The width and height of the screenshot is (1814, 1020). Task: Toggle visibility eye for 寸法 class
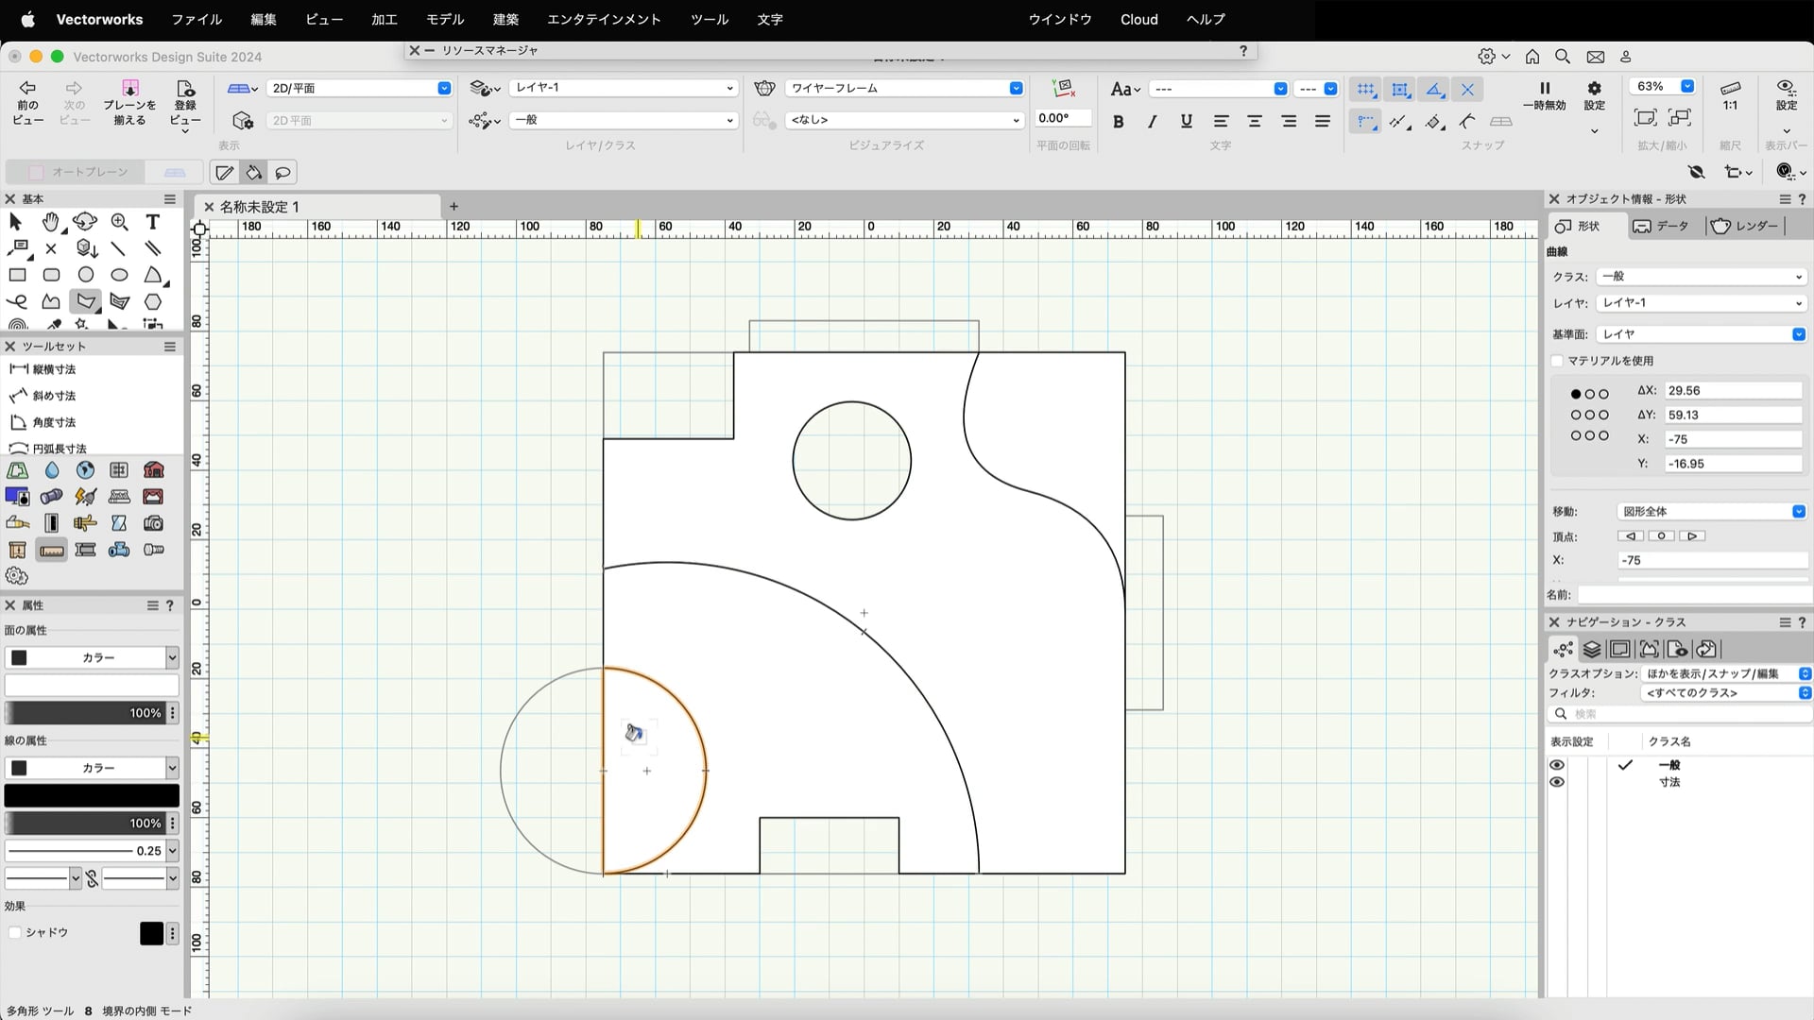(1557, 782)
